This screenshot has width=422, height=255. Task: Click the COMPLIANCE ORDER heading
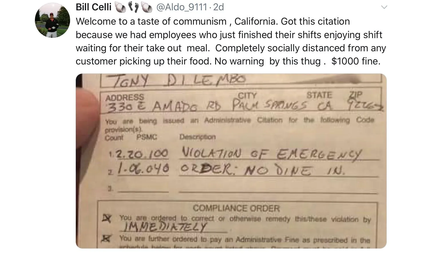point(236,208)
